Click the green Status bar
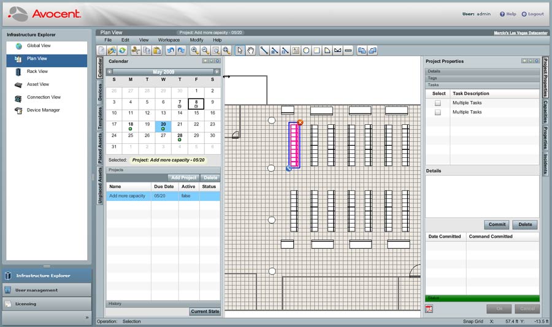The height and width of the screenshot is (327, 552). [482, 298]
